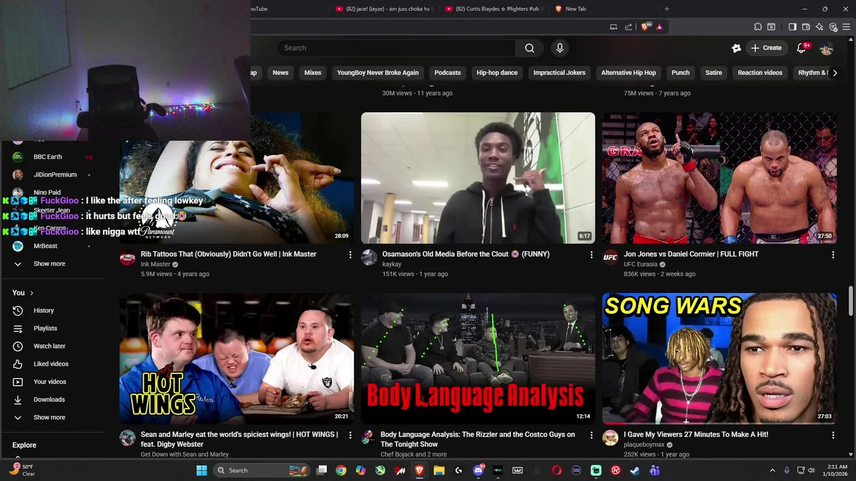Open options menu for Osamason's Old Media video
This screenshot has width=856, height=481.
click(x=591, y=255)
